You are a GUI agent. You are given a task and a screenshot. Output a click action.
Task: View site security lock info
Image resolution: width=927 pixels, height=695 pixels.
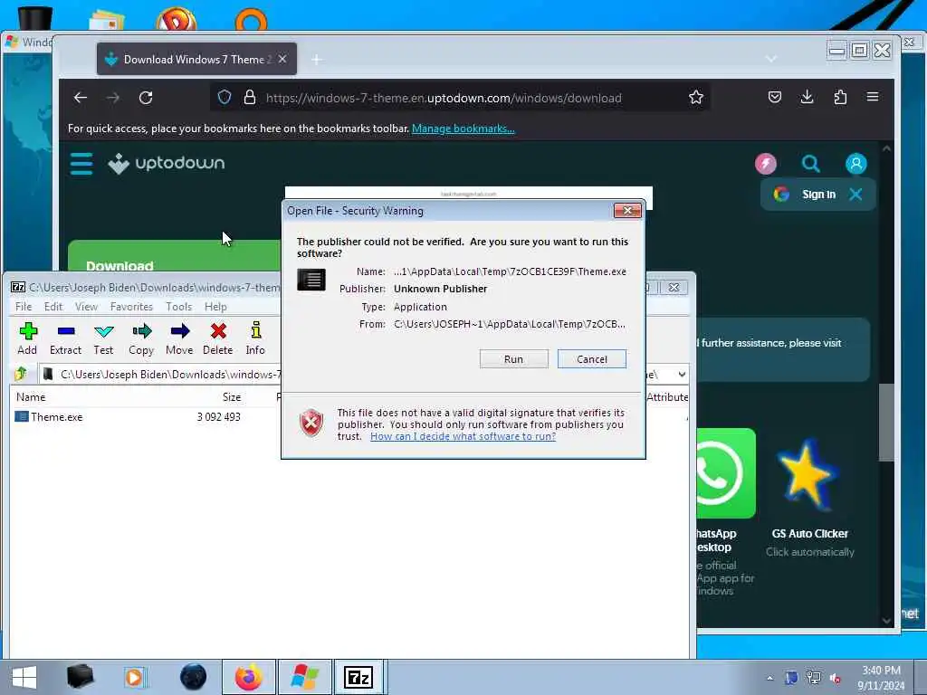[x=250, y=98]
